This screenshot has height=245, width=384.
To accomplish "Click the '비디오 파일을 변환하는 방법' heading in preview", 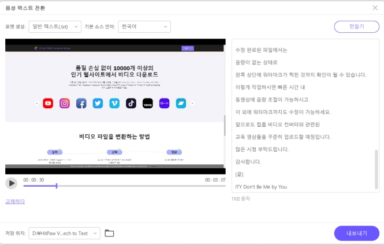I will [x=114, y=137].
